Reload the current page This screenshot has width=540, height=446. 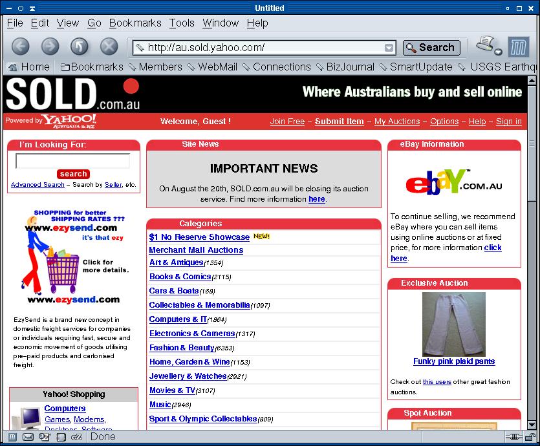pyautogui.click(x=80, y=46)
